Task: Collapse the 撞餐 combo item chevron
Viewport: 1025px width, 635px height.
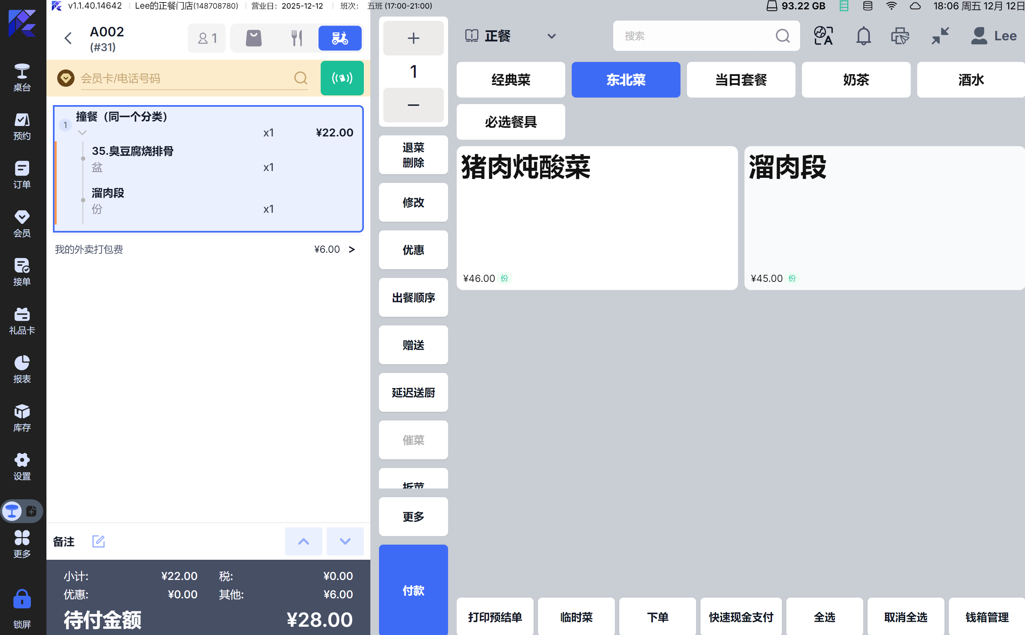Action: point(82,133)
